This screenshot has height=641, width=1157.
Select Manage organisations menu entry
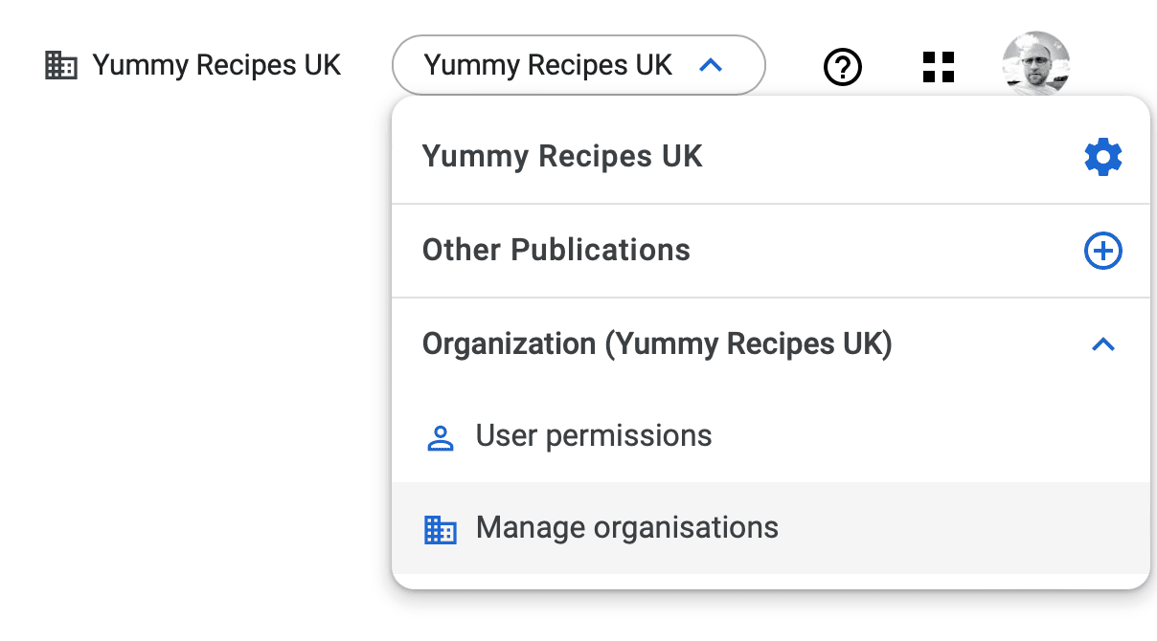(x=771, y=528)
